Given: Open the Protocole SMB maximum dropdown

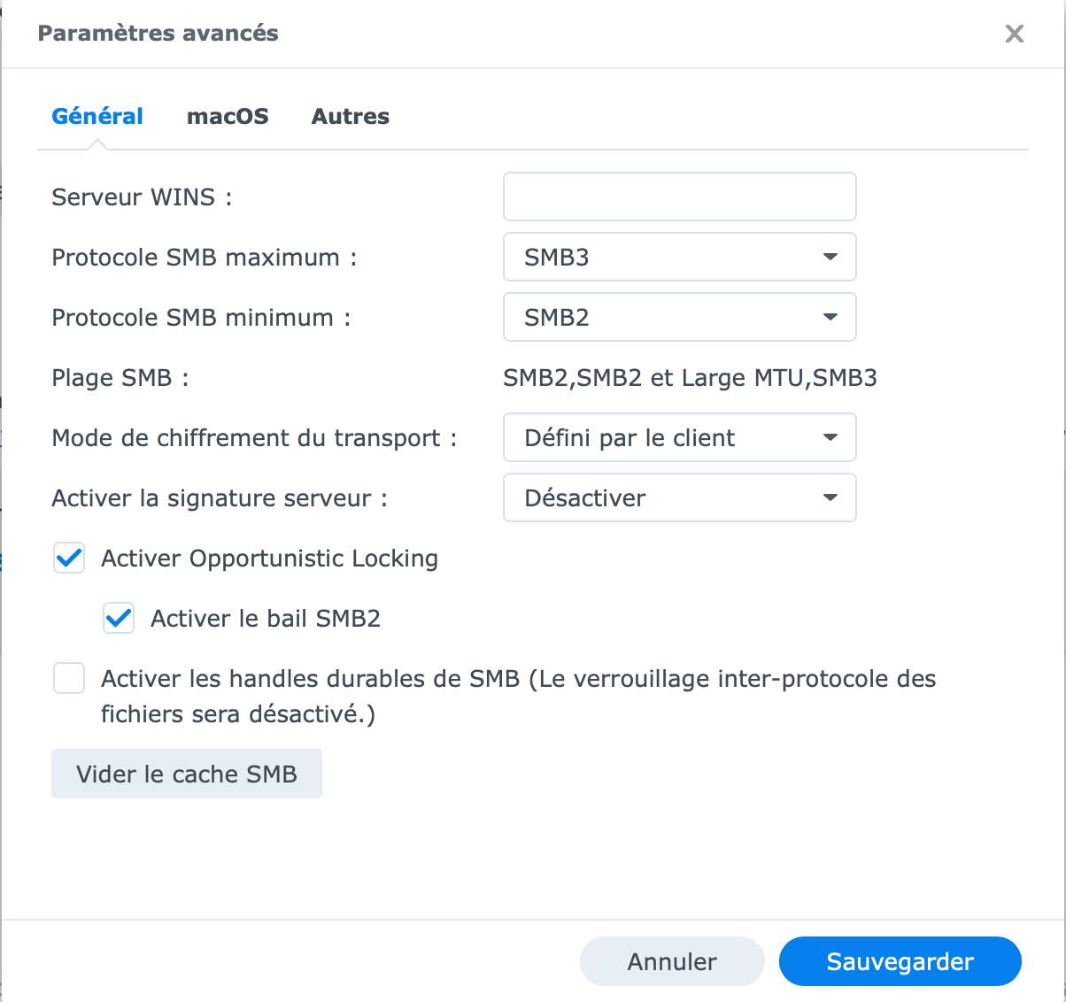Looking at the screenshot, I should tap(680, 257).
